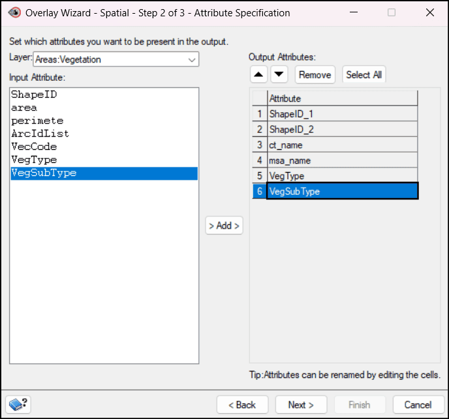
Task: Go back with the < Back button
Action: [242, 405]
